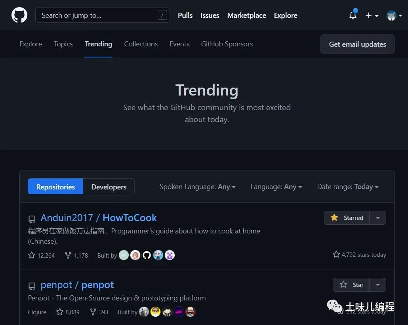Go to Pulls in top navigation
Screen dimensions: 408x325
coord(185,15)
